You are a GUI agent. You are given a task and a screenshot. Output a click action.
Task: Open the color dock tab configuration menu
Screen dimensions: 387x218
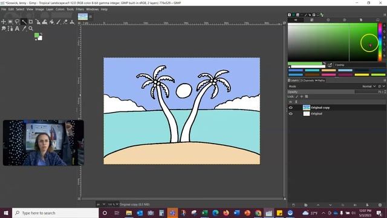tap(385, 15)
